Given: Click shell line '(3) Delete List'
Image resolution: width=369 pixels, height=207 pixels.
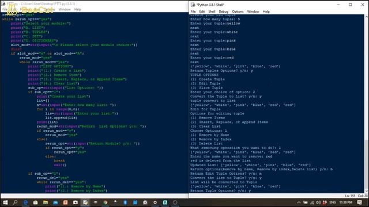Looking at the screenshot, I should pos(206,143).
